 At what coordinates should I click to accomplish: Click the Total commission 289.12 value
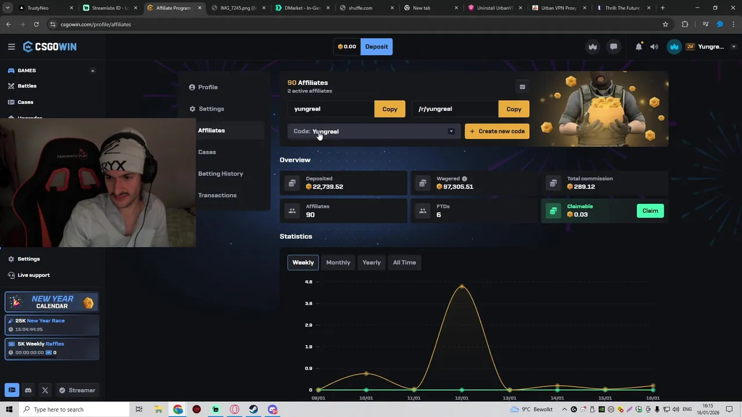tap(581, 187)
